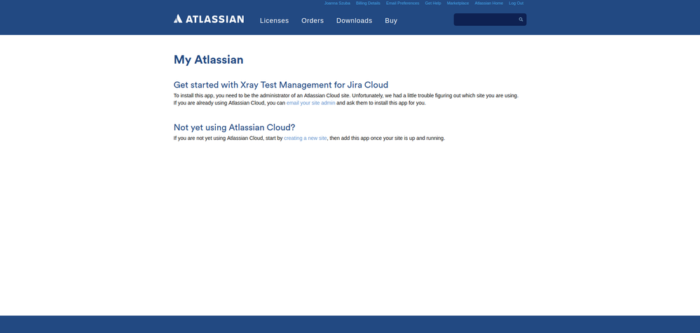Click the Atlassian logo

pyautogui.click(x=209, y=19)
